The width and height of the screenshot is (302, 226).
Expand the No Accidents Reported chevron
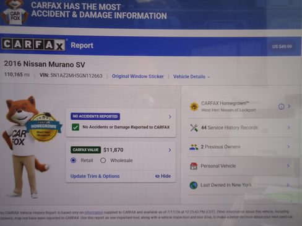pos(170,117)
